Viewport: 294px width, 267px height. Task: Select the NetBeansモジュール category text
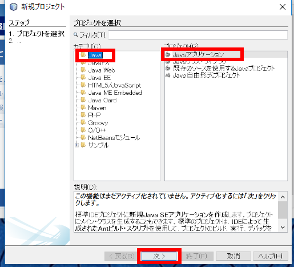[x=114, y=138]
